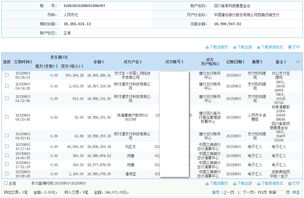This screenshot has width=304, height=198.
Task: Click 人民币卡消费款 summary cell
Action: tap(257, 117)
